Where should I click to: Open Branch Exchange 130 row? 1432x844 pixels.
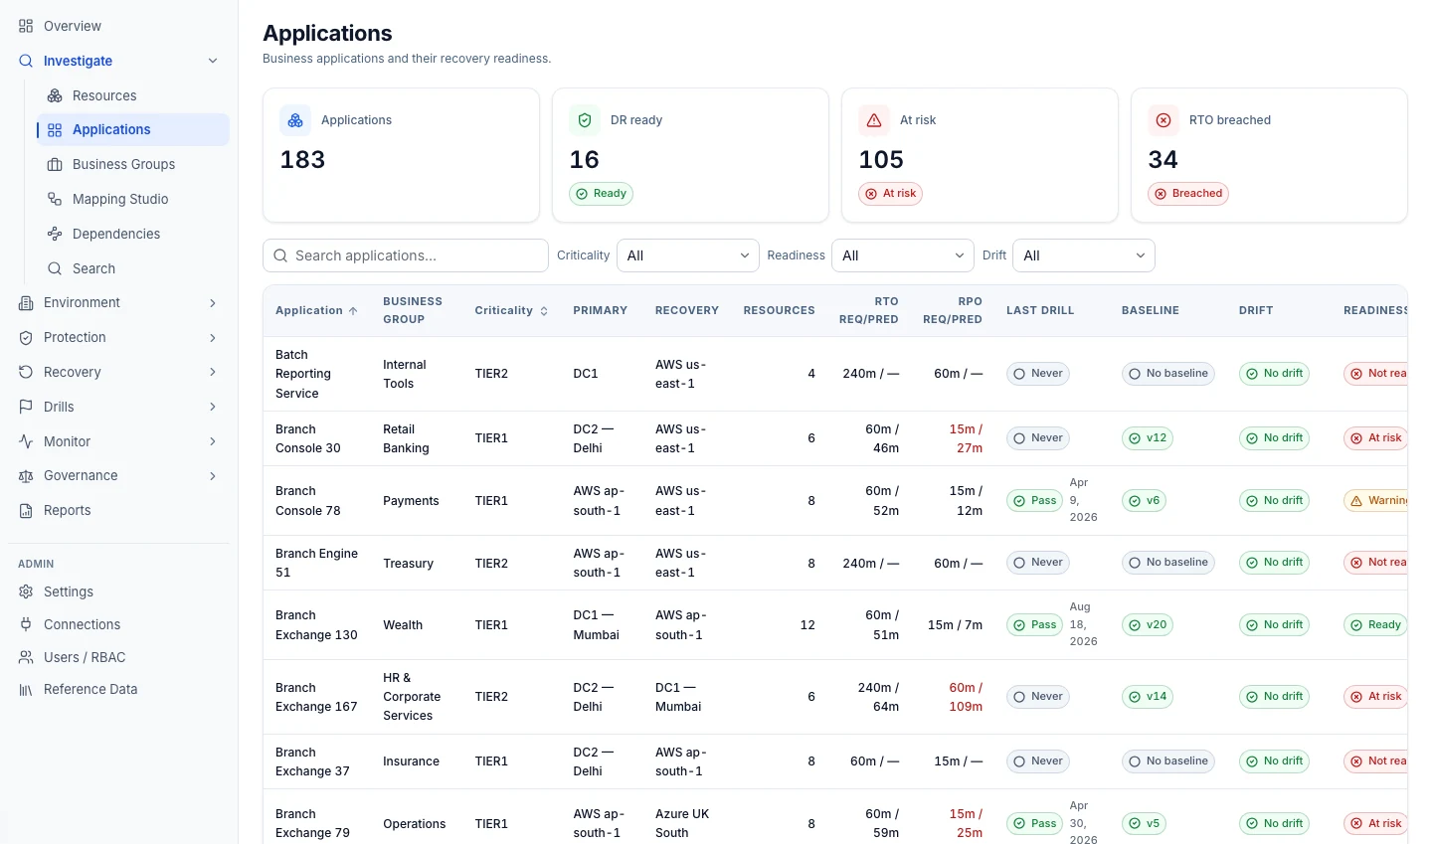(835, 625)
